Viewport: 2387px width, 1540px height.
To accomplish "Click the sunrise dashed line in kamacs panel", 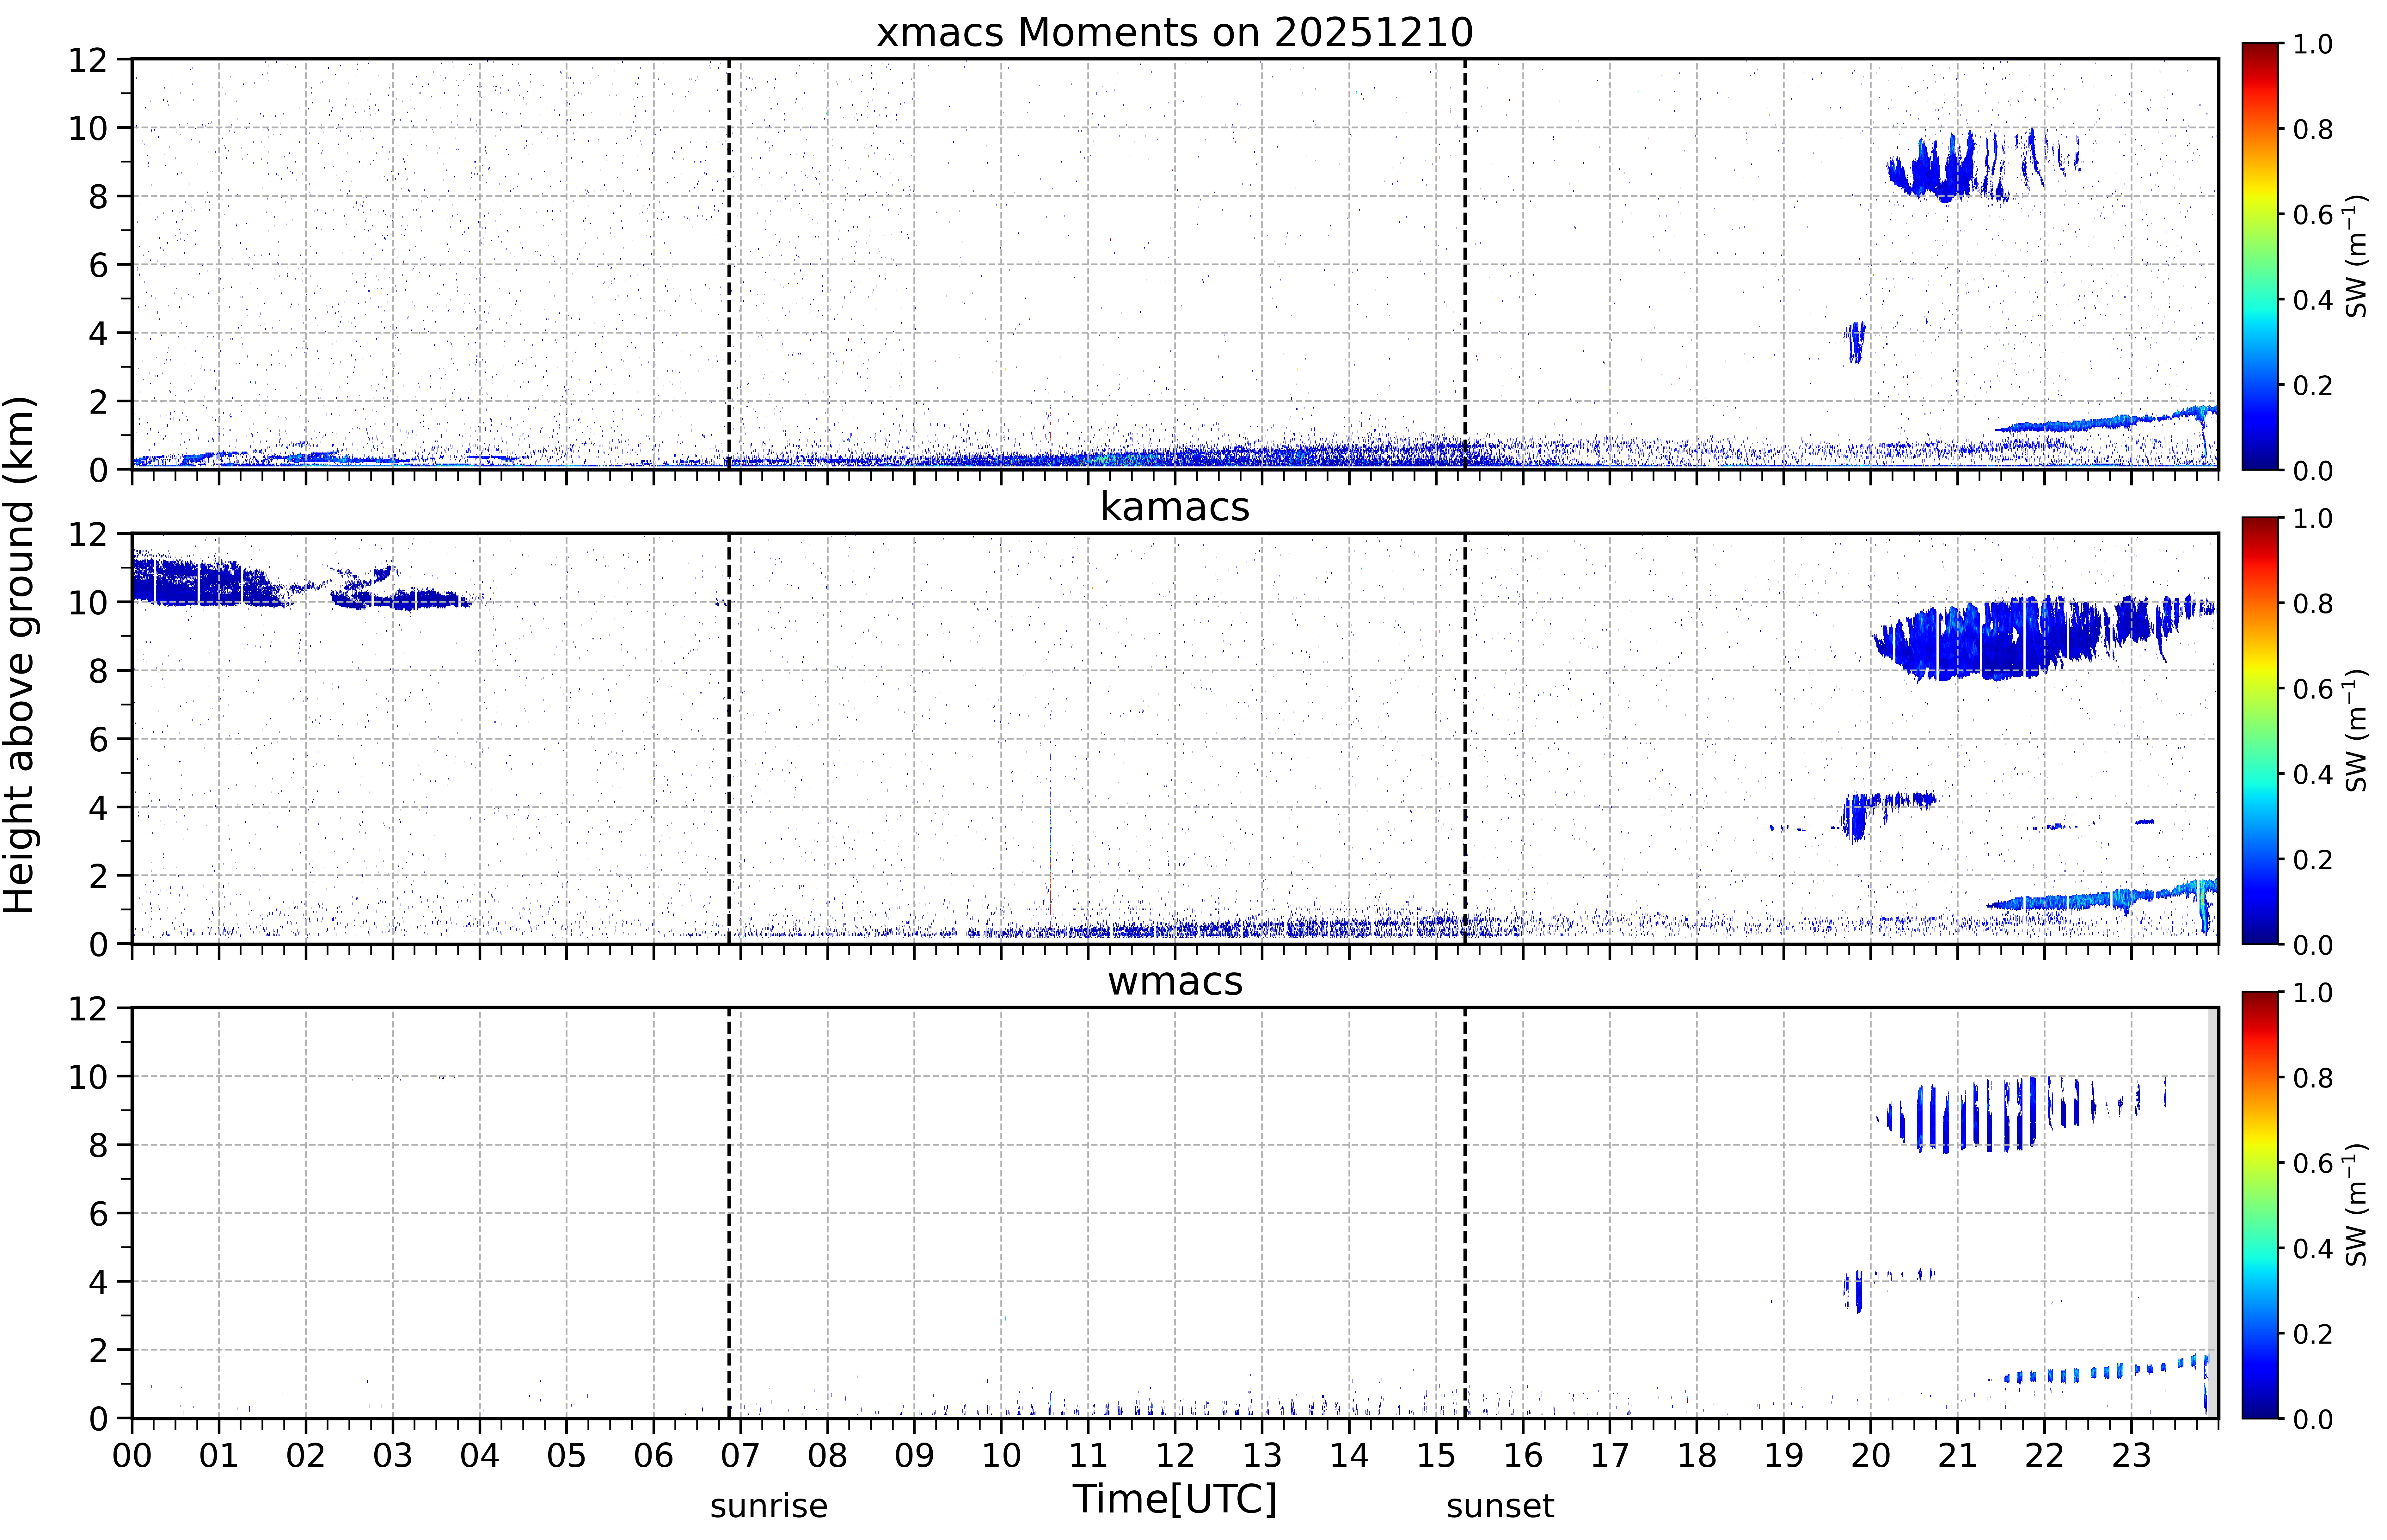I will (x=729, y=738).
